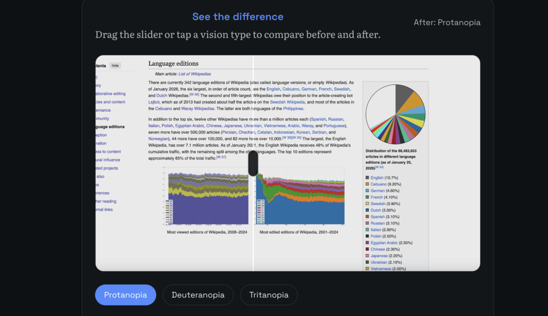
Task: Click the before/after comparison slider handle
Action: coord(253,163)
